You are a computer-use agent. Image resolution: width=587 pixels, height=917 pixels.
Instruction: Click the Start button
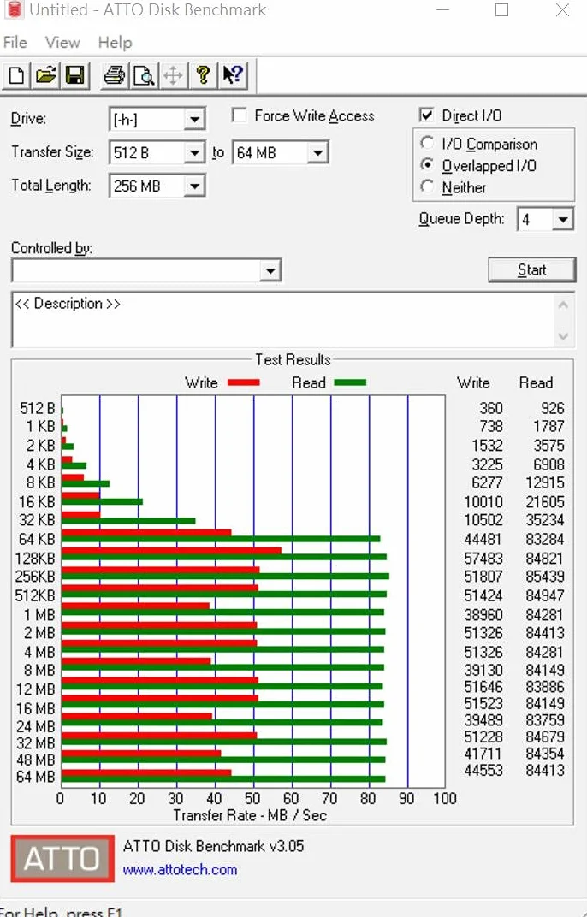tap(532, 270)
